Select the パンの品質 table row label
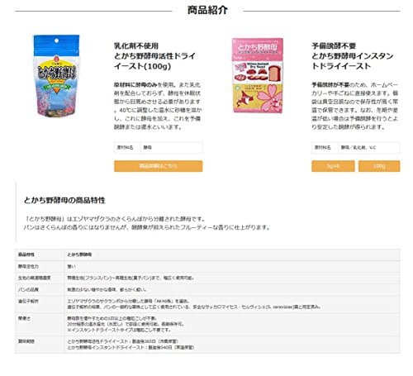The height and width of the screenshot is (376, 413). coord(28,289)
